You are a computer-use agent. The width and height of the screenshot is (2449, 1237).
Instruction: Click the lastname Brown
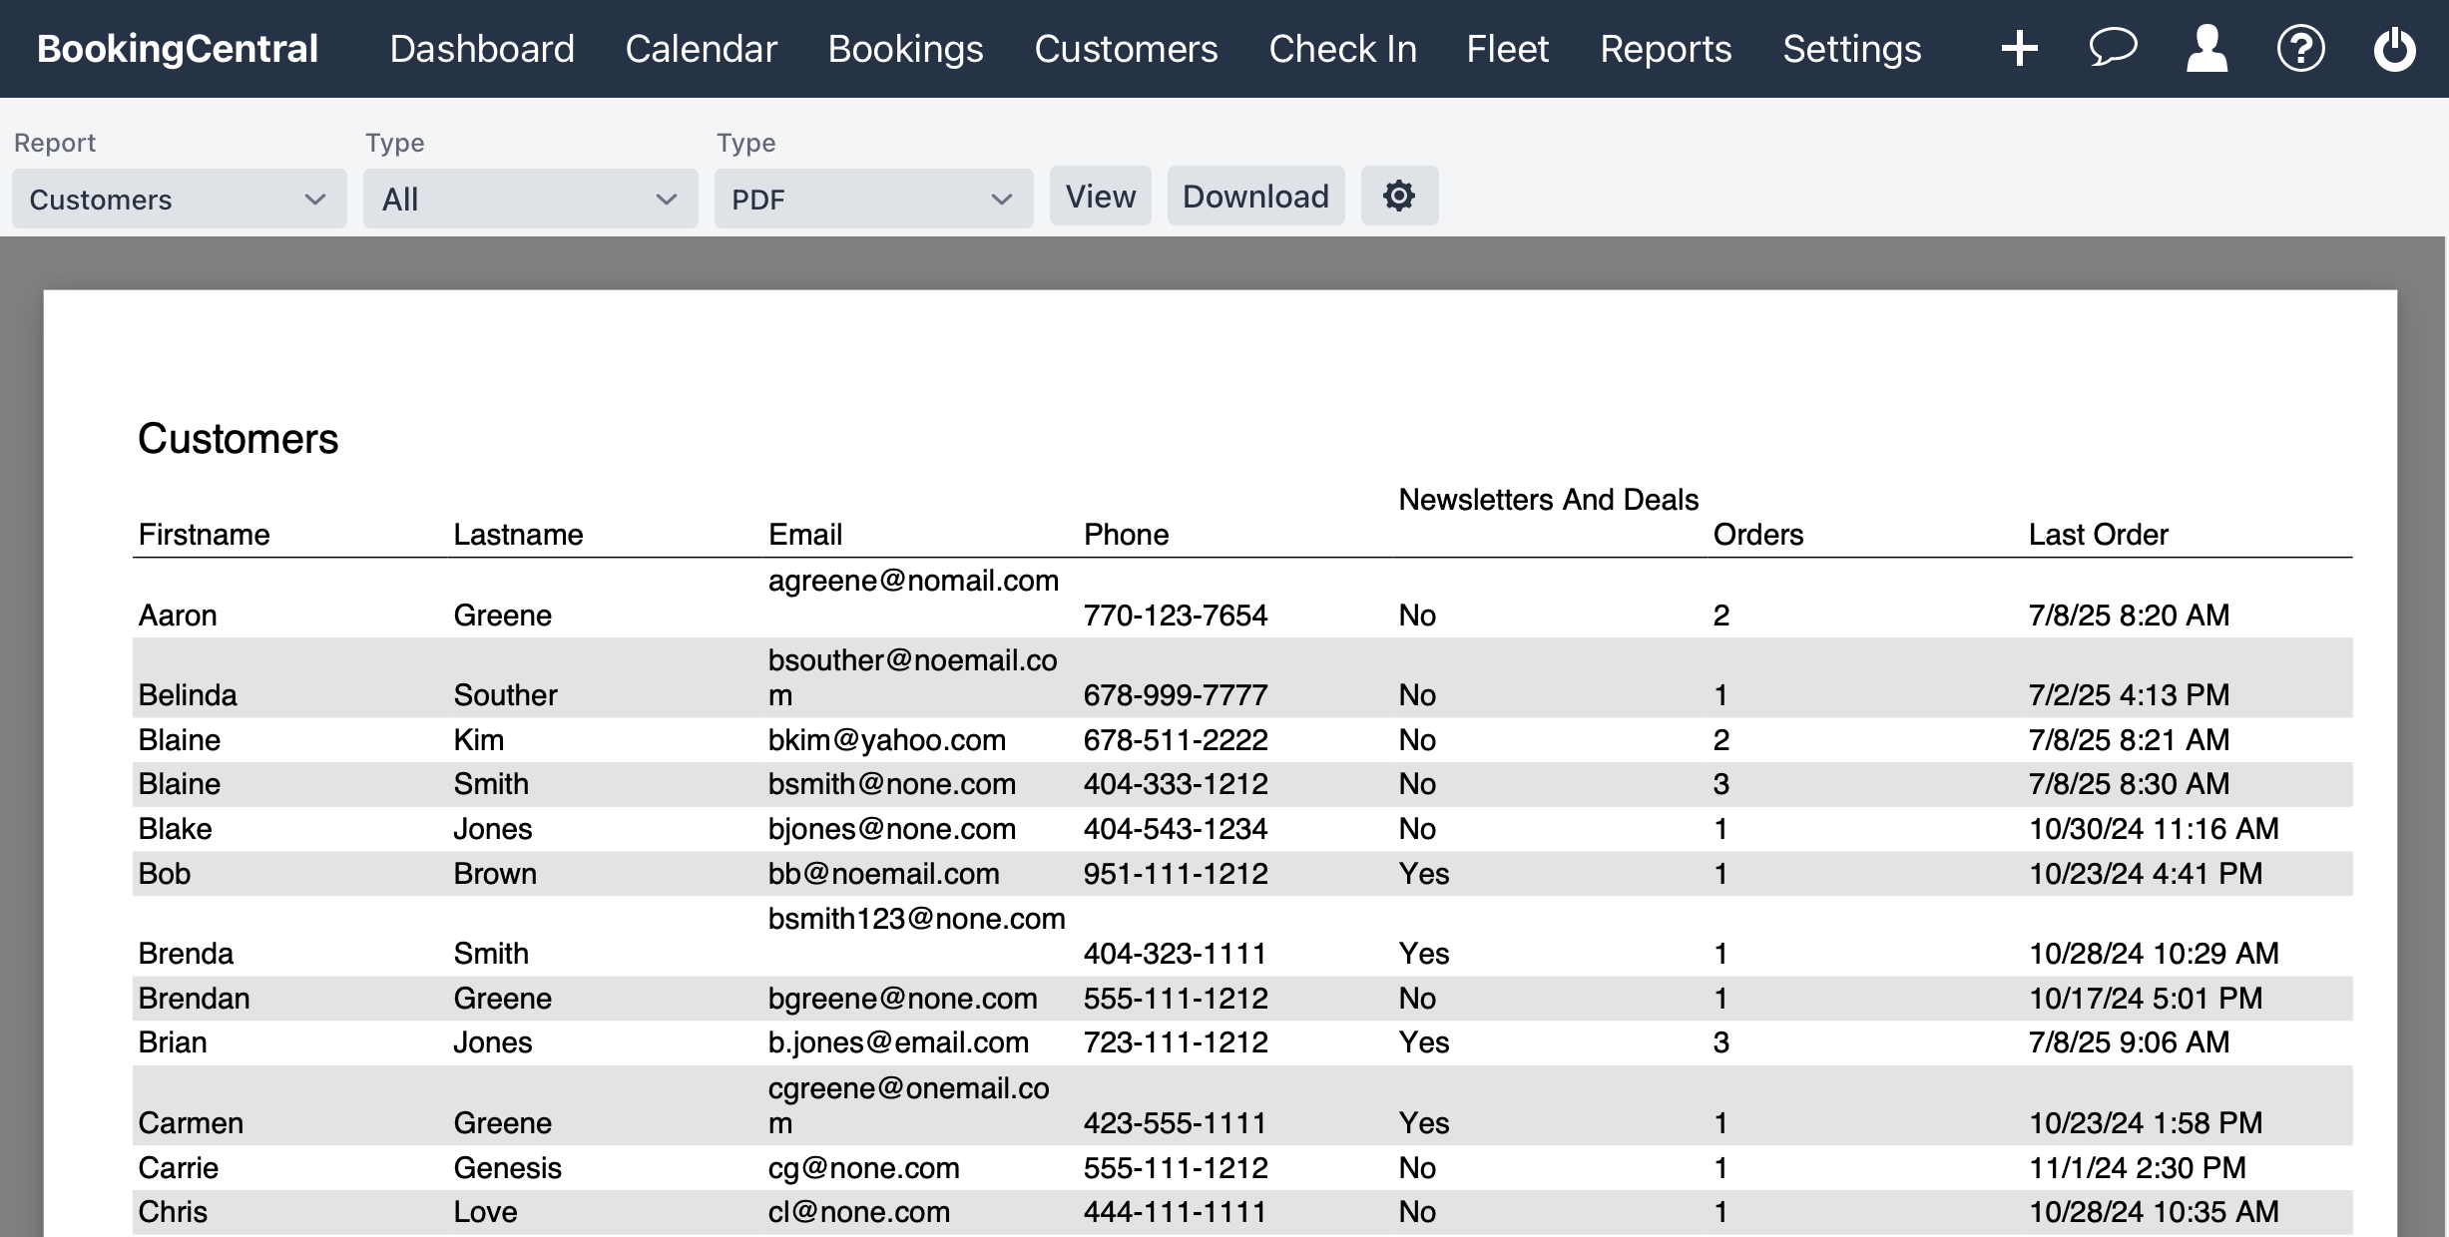click(495, 874)
